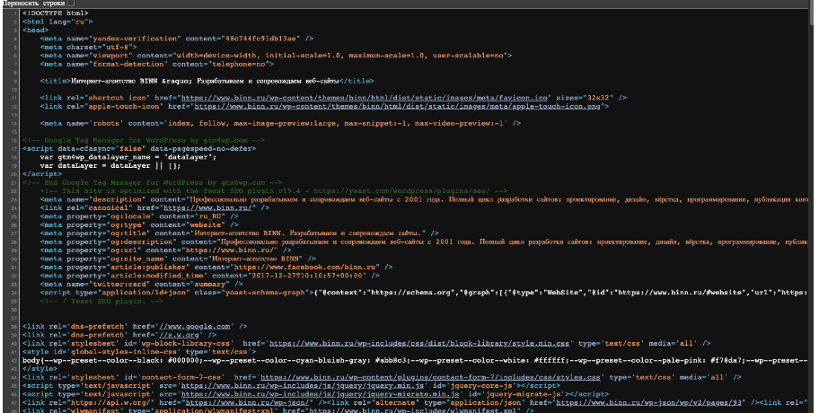Open contact-form-7 styles.css link
The image size is (819, 413).
point(430,377)
